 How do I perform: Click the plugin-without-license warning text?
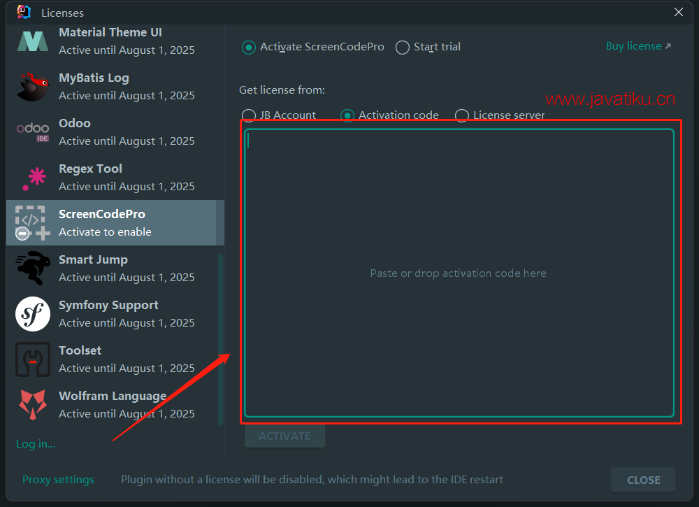click(312, 479)
